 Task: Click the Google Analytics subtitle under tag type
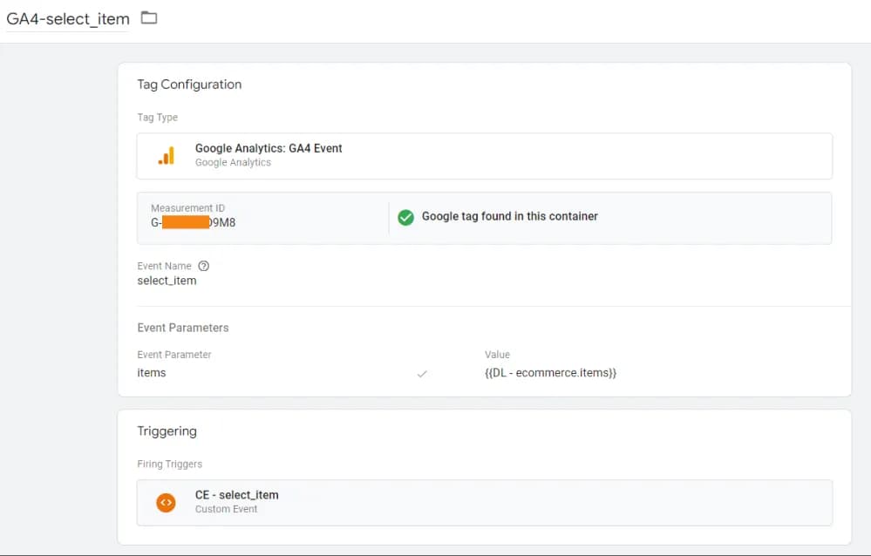(x=233, y=162)
